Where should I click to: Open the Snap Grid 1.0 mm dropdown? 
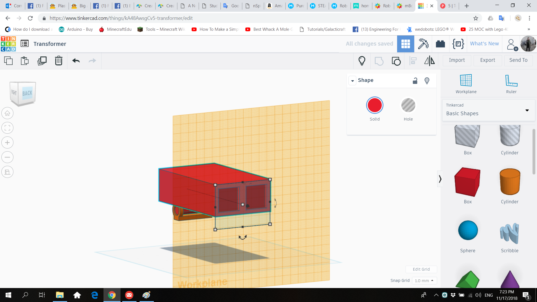coord(424,280)
